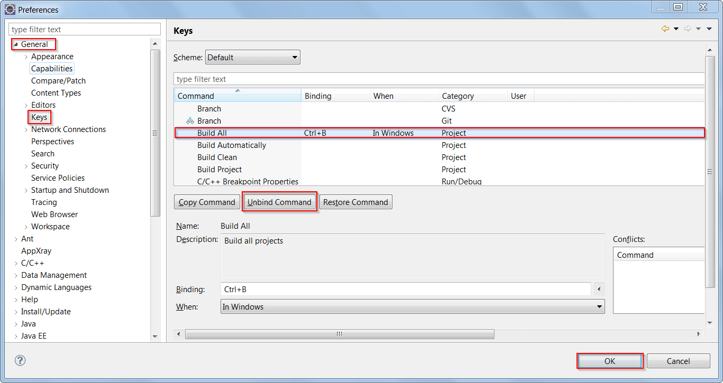
Task: Select the Tracing tree item
Action: coord(44,202)
